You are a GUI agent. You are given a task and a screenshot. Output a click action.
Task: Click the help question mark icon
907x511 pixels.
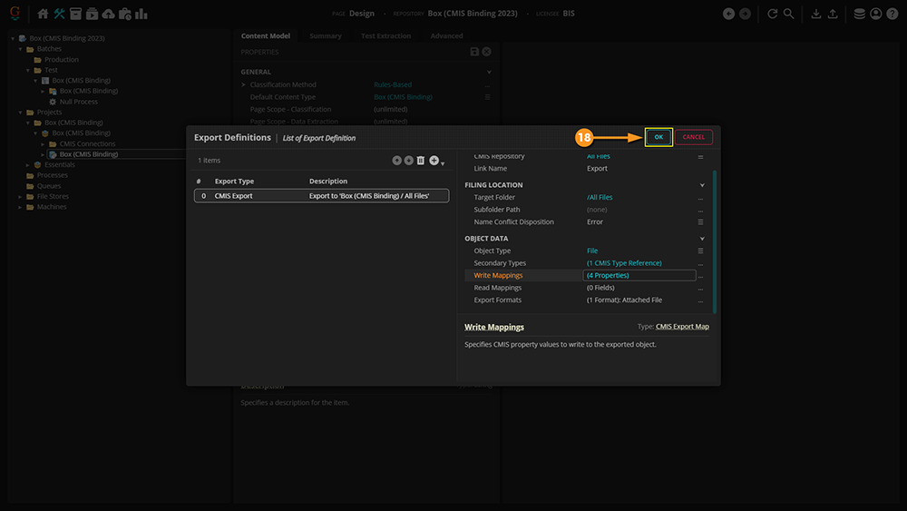click(x=892, y=14)
